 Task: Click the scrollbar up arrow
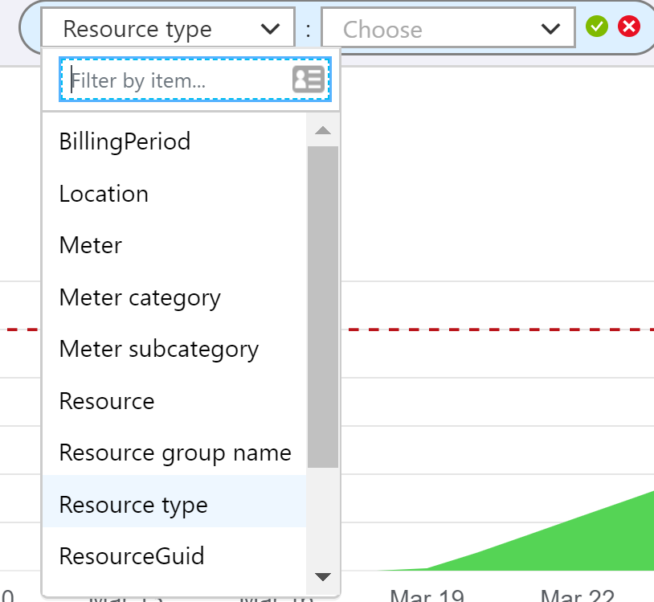click(323, 130)
